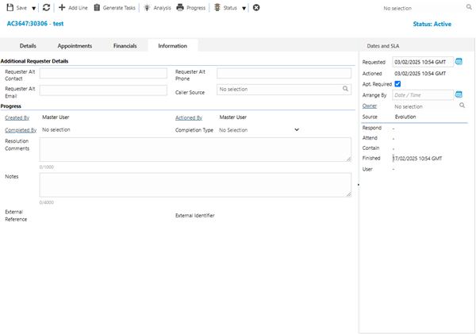
Task: Uncheck the Apt. Required checkbox
Action: click(x=397, y=84)
